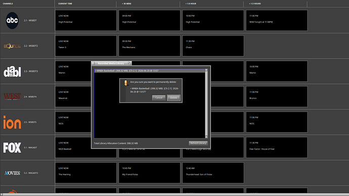Open the 10:00 PM High Potential listing
The image size is (349, 196).
tap(213, 20)
